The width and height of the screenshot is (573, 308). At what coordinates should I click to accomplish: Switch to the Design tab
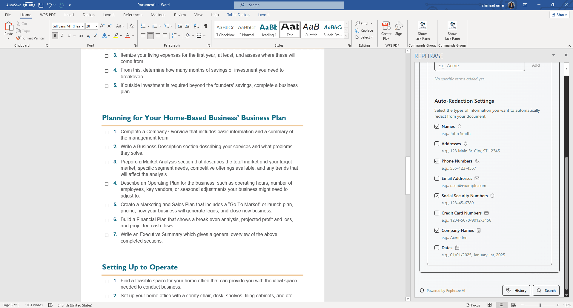click(89, 15)
